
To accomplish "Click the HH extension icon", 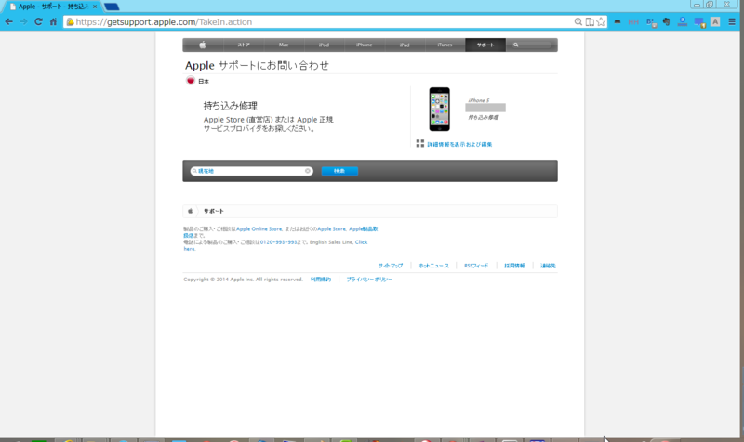I will coord(633,21).
